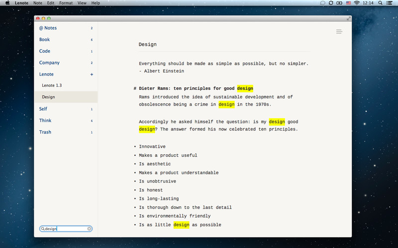Click 'Makes a product useful' bullet
This screenshot has height=248, width=398.
(x=168, y=155)
